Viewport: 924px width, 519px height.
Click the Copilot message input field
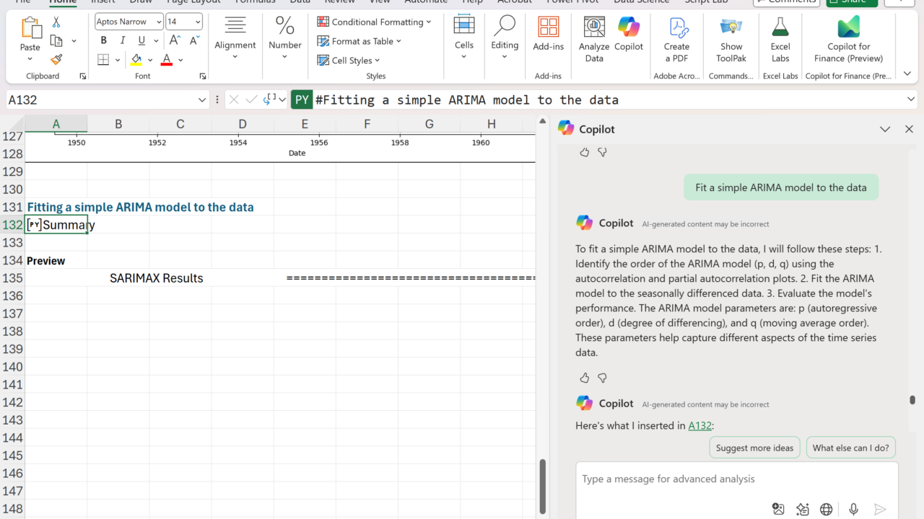736,479
